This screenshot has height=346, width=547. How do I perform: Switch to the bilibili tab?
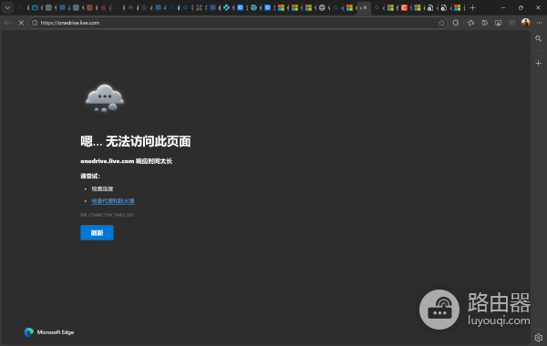click(35, 7)
